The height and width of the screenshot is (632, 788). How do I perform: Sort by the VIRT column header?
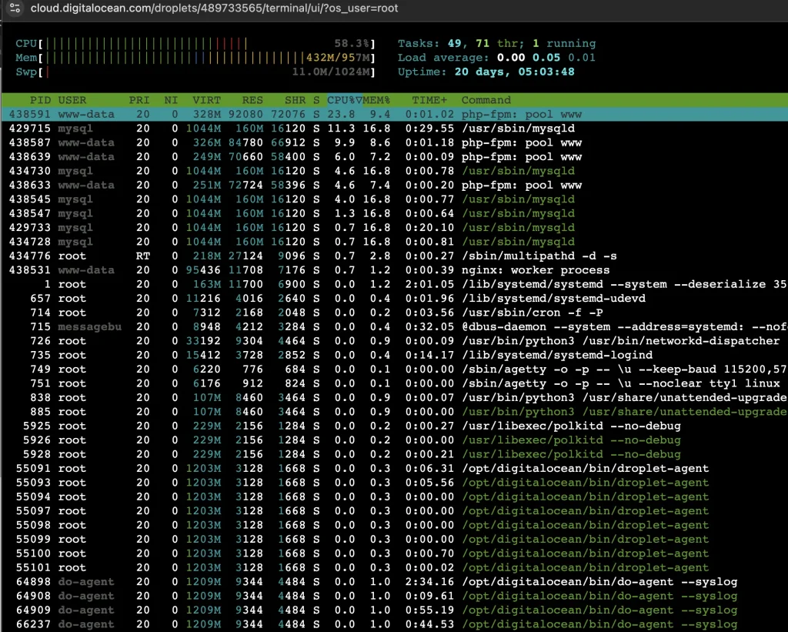pyautogui.click(x=206, y=100)
